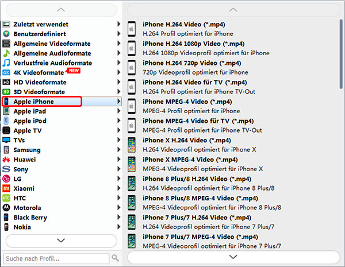Select iPhone H.264 Video (*.mp4) profile
The height and width of the screenshot is (267, 345).
pos(233,29)
